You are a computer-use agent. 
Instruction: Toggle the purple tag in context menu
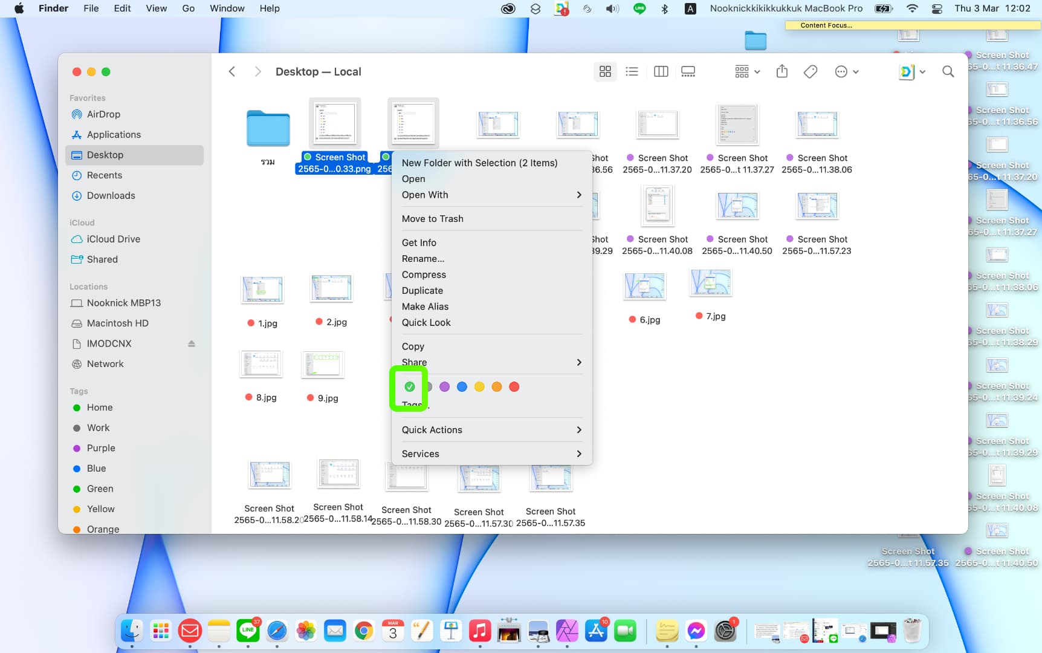(x=444, y=387)
